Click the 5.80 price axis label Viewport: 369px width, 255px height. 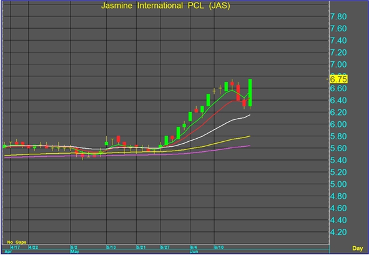(338, 136)
